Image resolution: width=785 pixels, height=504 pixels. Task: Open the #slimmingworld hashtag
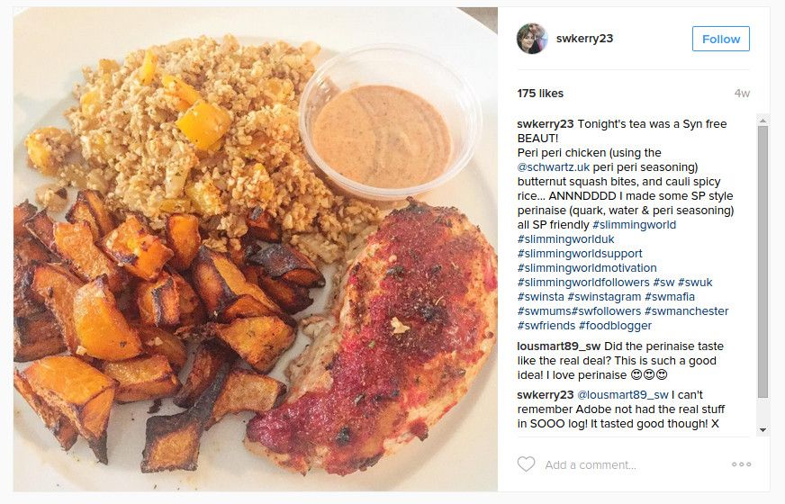click(x=634, y=225)
